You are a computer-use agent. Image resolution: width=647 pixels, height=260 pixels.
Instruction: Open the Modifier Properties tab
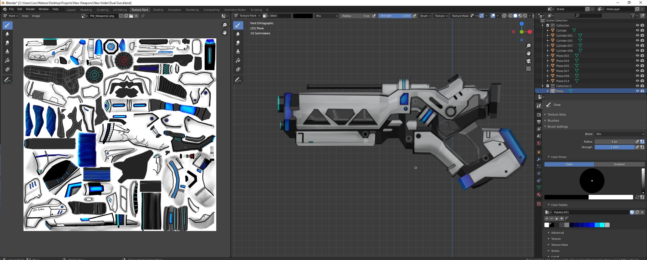point(539,159)
